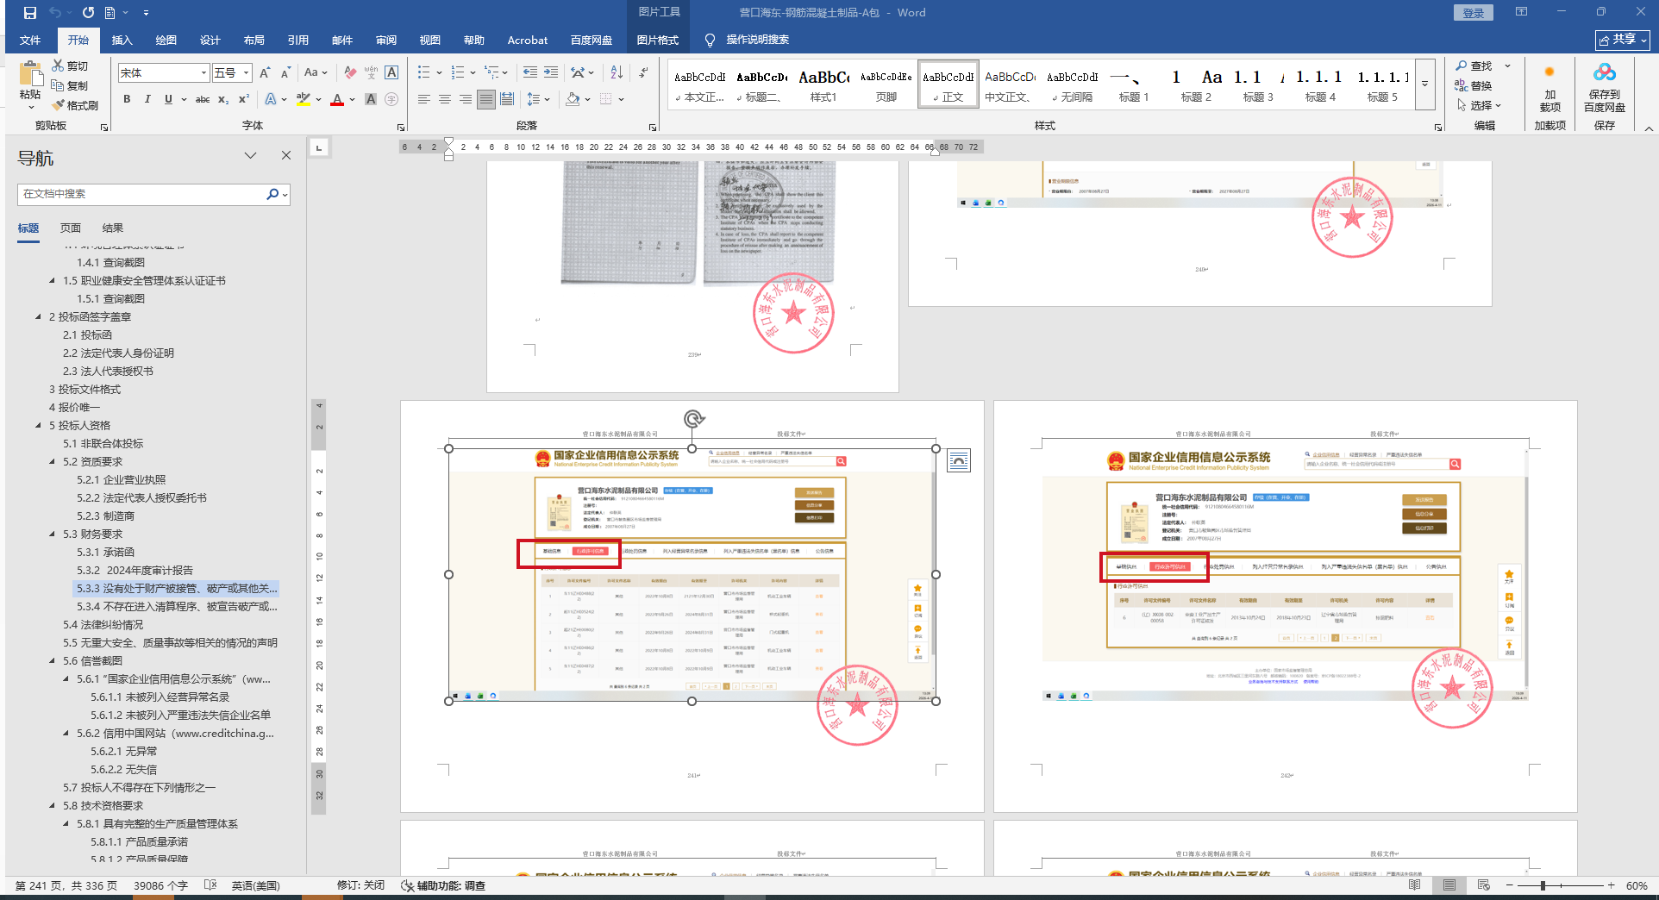Apply the red font color swatch

click(x=337, y=100)
